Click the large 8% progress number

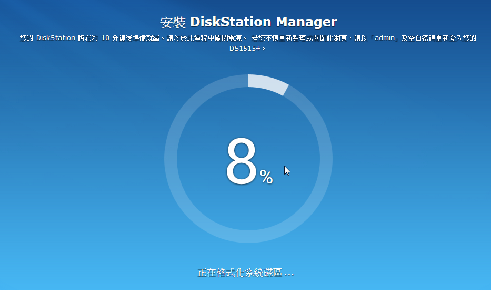(249, 161)
